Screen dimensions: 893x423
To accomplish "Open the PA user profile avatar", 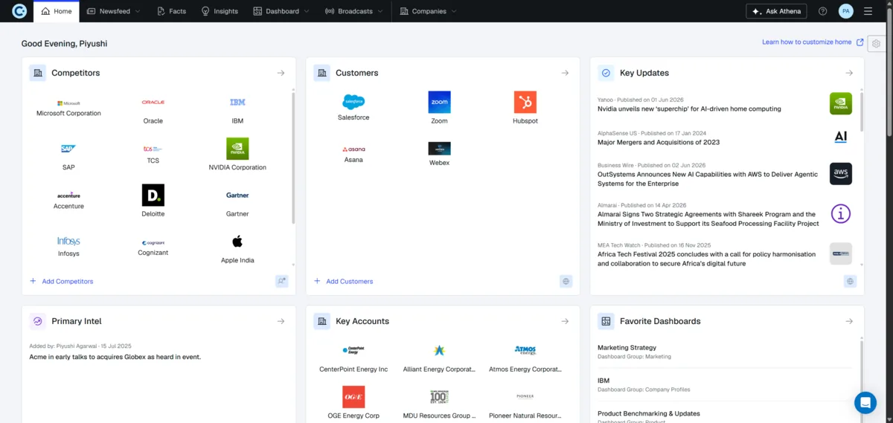I will (x=845, y=11).
